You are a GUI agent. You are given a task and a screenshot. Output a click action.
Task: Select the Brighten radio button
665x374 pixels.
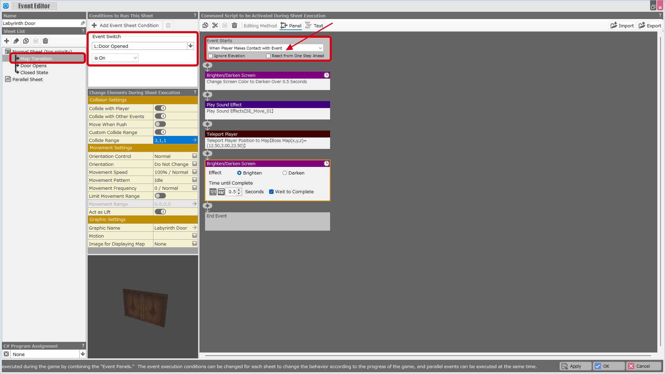click(x=239, y=173)
